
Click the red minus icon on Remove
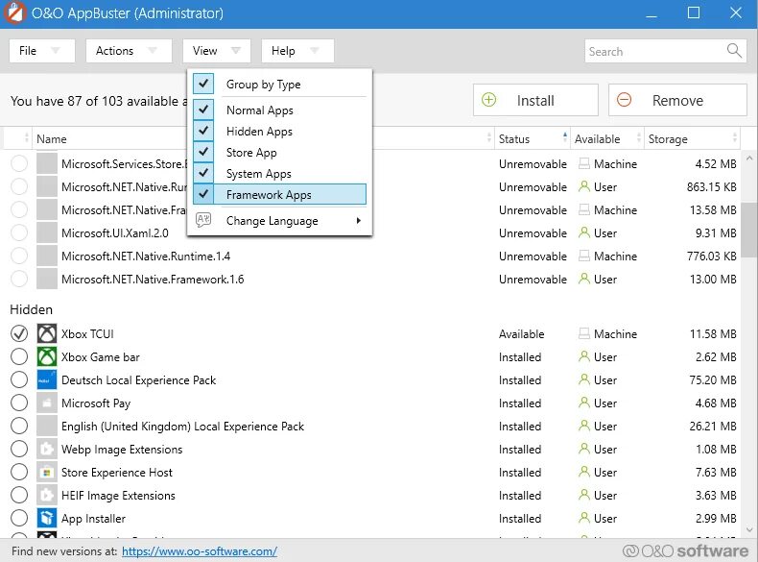click(x=624, y=100)
